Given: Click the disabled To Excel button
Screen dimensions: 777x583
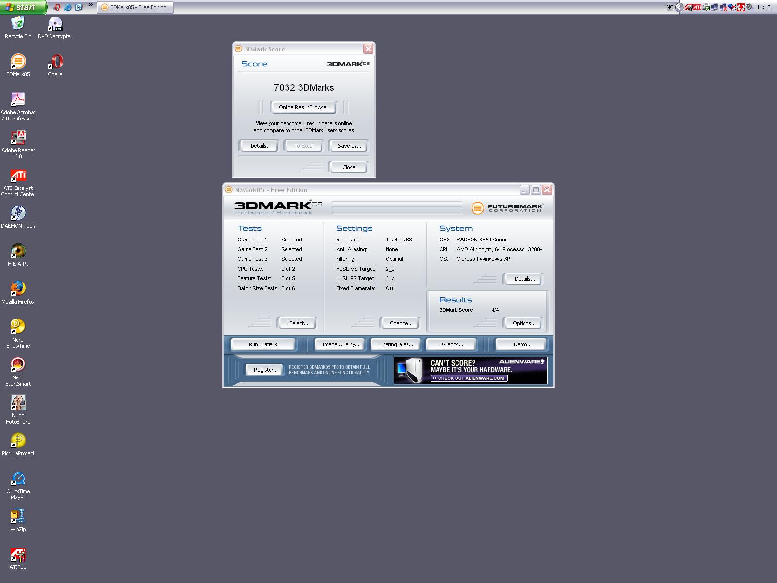Looking at the screenshot, I should click(x=304, y=146).
